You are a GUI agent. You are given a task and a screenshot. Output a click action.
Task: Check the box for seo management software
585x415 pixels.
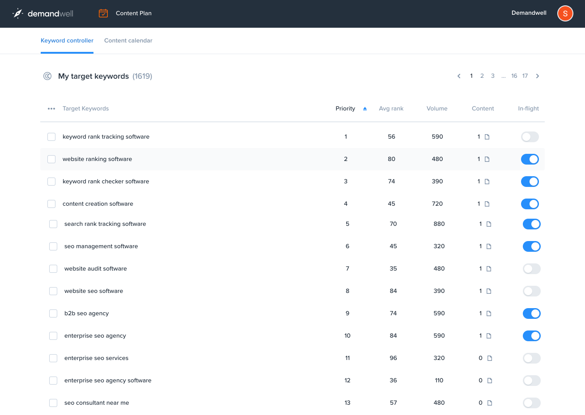(53, 246)
